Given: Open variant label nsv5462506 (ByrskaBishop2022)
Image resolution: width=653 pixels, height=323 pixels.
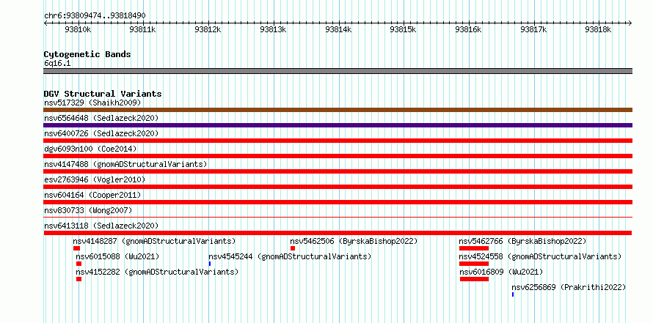Looking at the screenshot, I should [x=354, y=241].
